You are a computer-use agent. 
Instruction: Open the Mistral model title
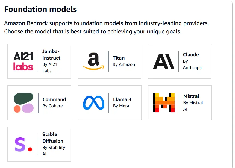coord(191,96)
